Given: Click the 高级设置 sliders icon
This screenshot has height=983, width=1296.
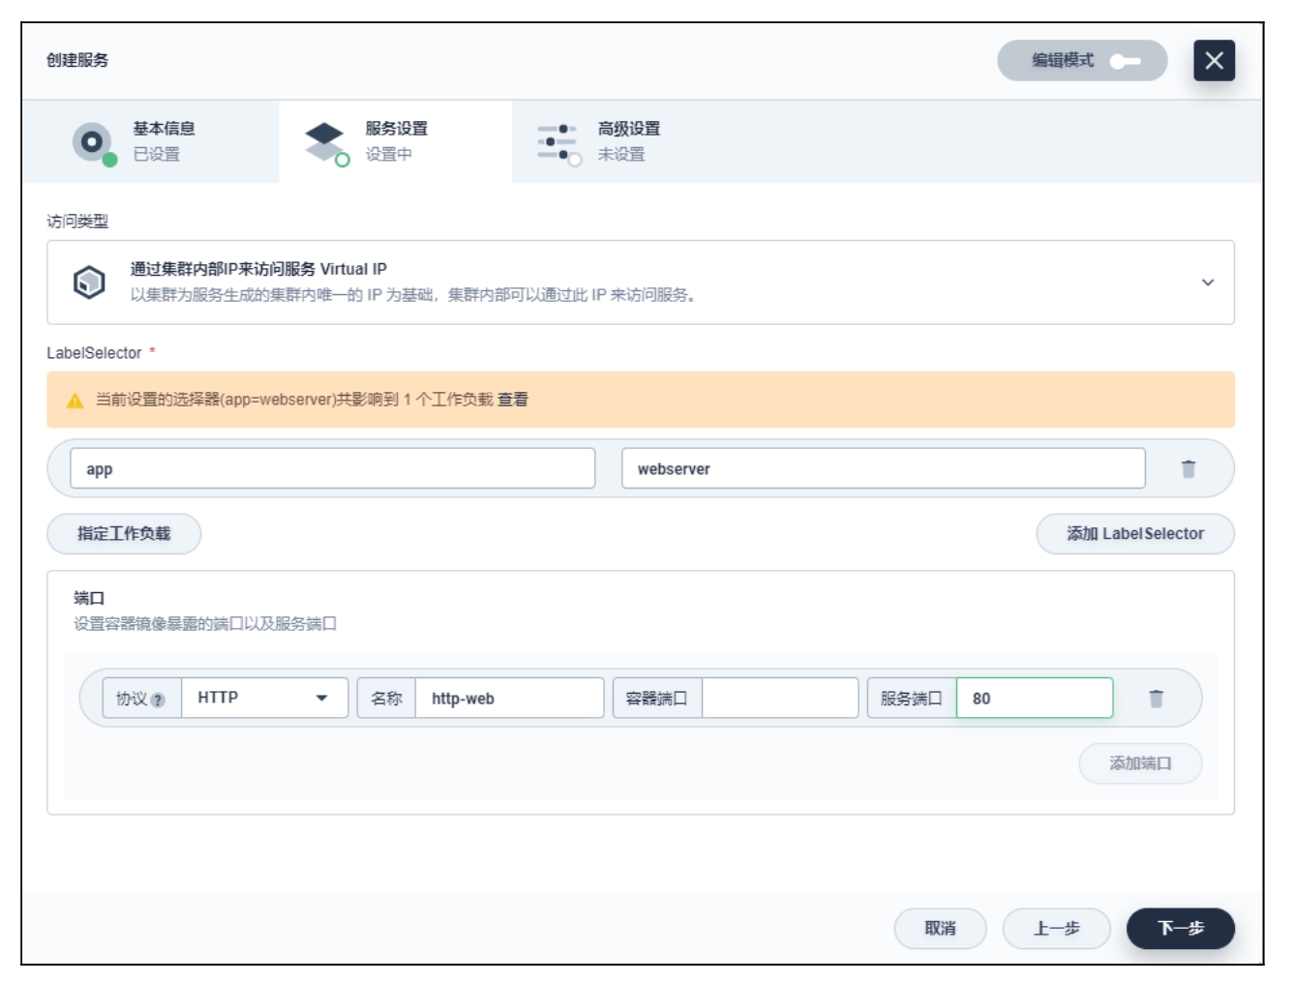Looking at the screenshot, I should 558,142.
